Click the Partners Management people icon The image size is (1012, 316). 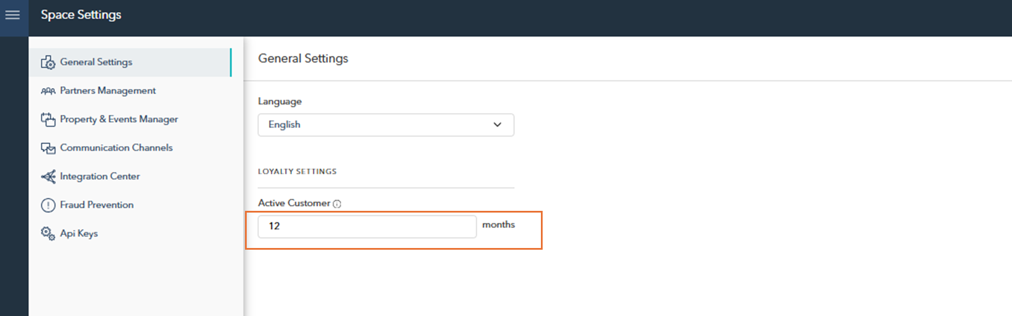48,91
